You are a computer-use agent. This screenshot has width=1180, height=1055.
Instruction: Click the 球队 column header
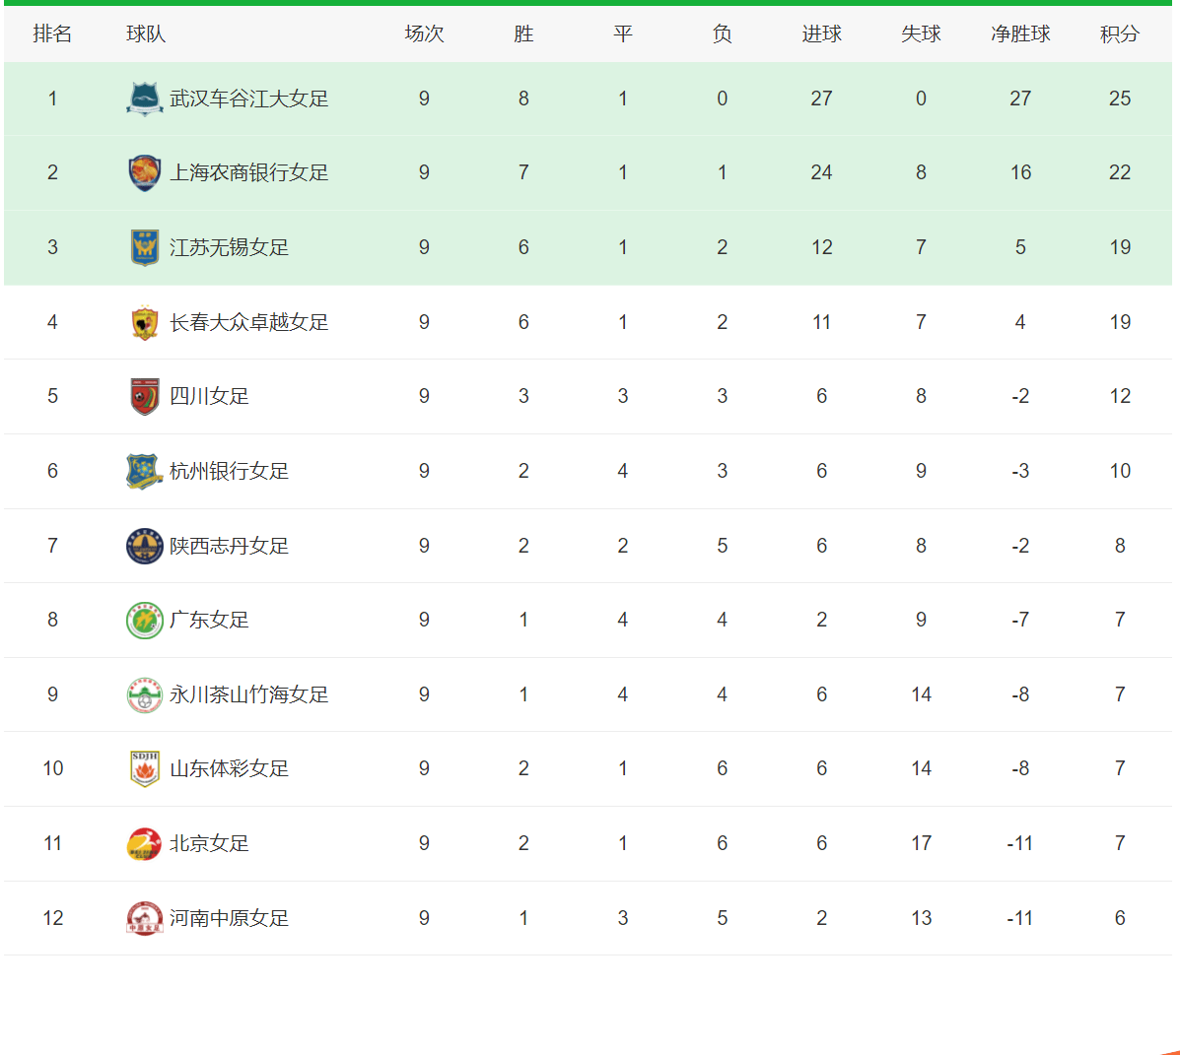[x=146, y=33]
